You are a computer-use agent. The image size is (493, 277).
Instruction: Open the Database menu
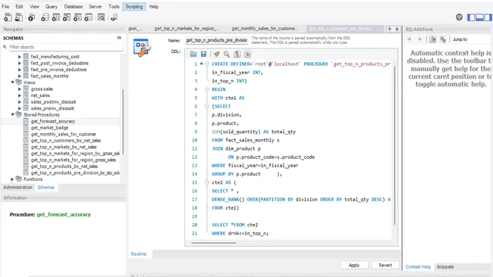[x=74, y=6]
